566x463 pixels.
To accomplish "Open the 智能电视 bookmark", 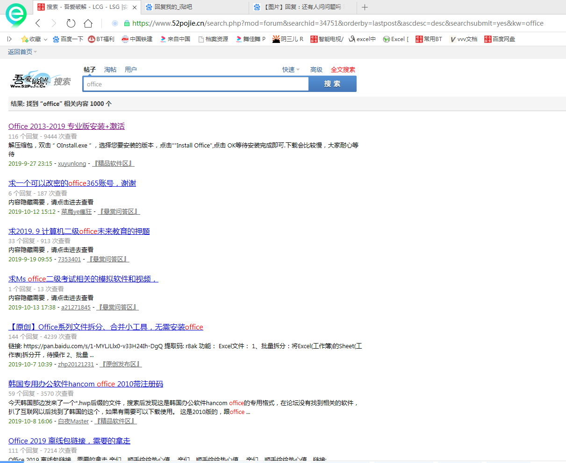I will click(327, 39).
